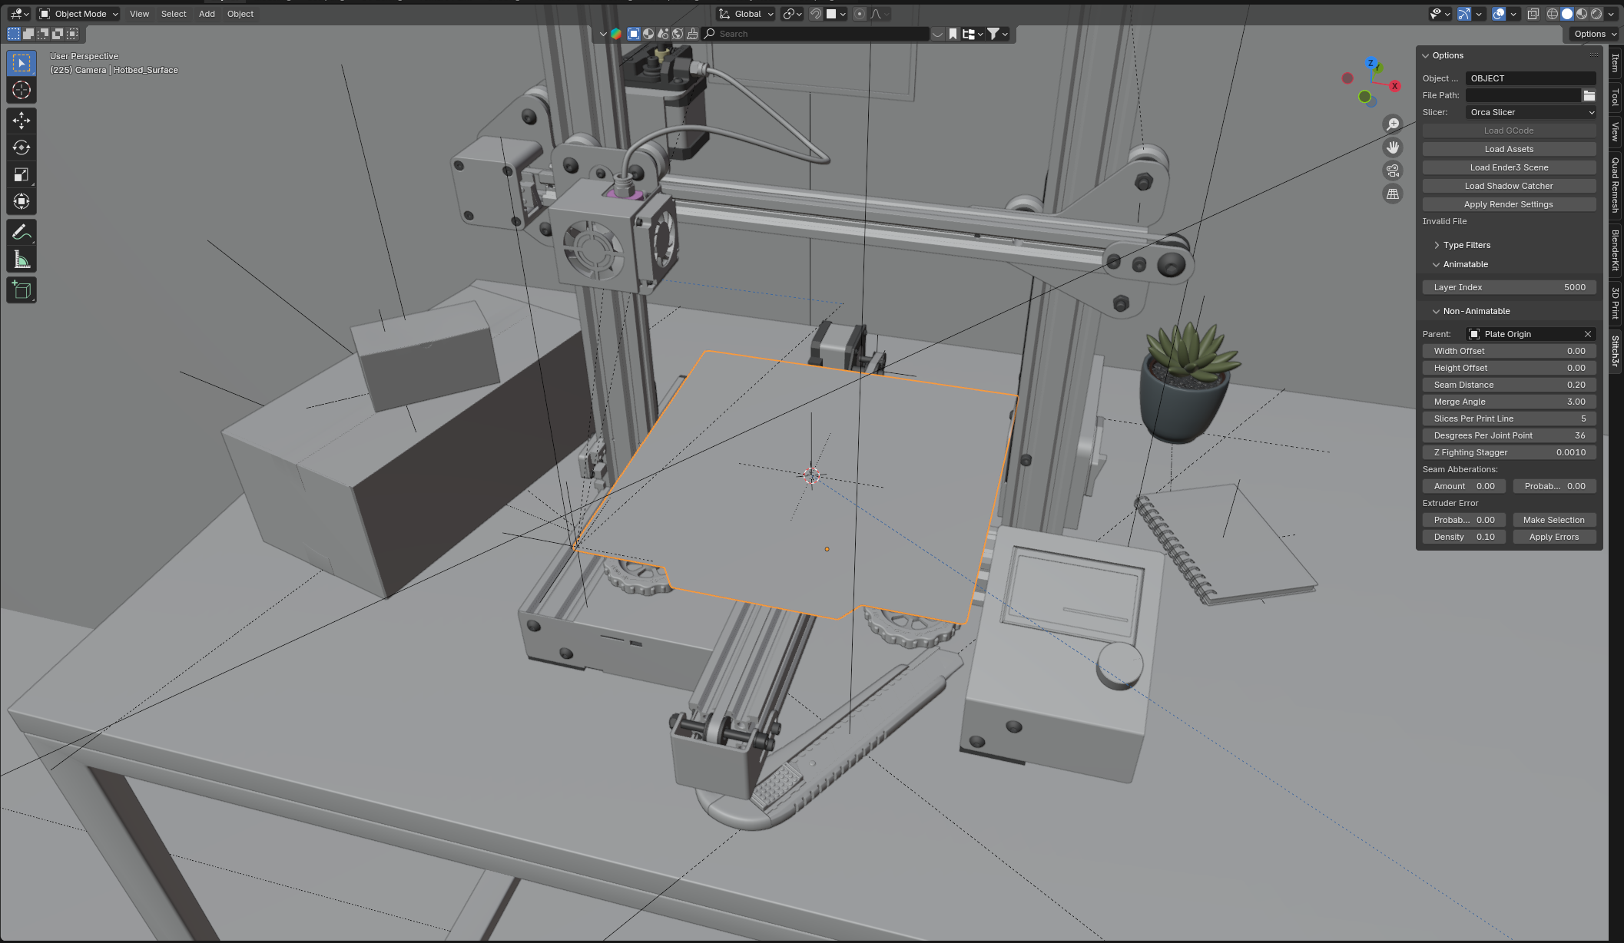This screenshot has height=943, width=1624.
Task: Select the Scale tool
Action: pyautogui.click(x=22, y=174)
